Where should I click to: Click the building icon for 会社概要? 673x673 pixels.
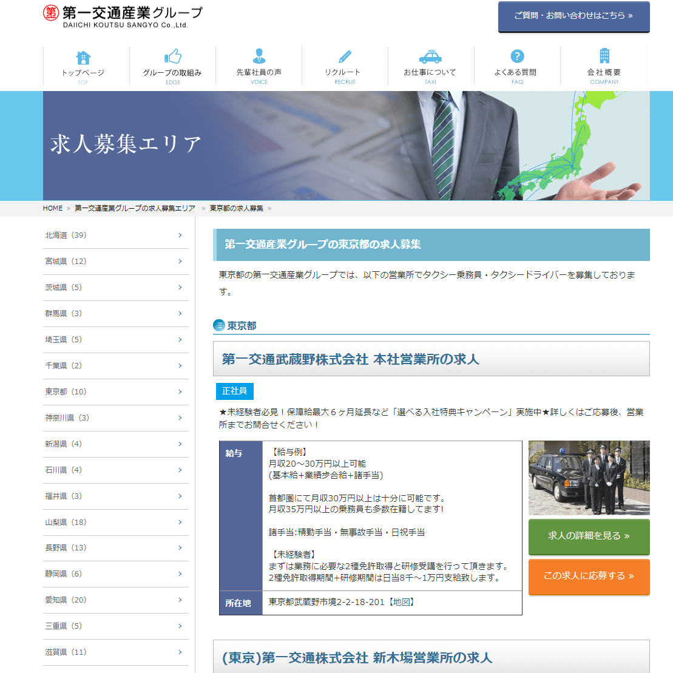coord(604,56)
